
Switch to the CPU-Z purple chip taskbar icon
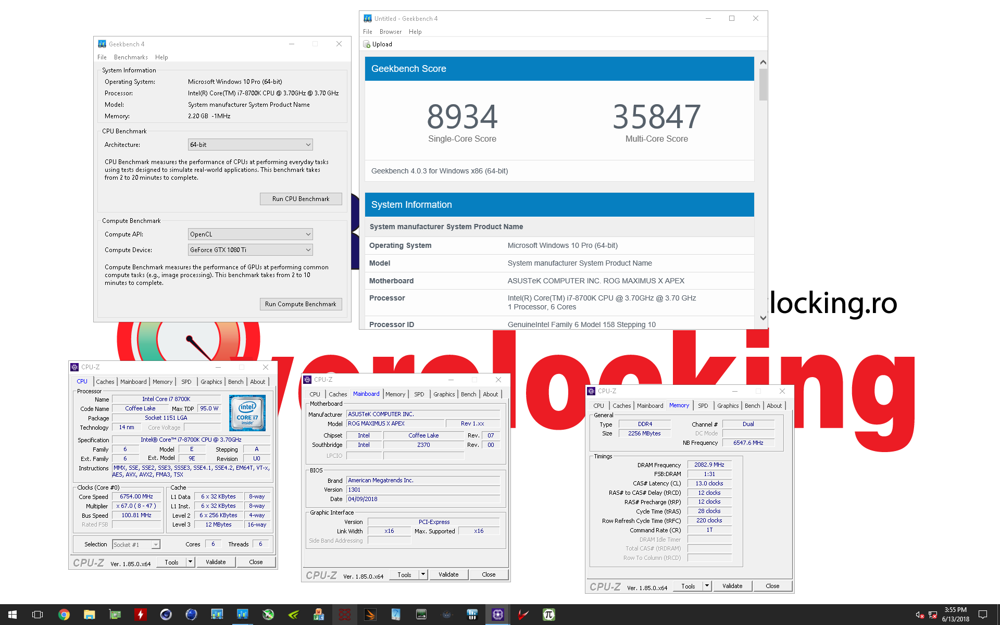pos(497,615)
